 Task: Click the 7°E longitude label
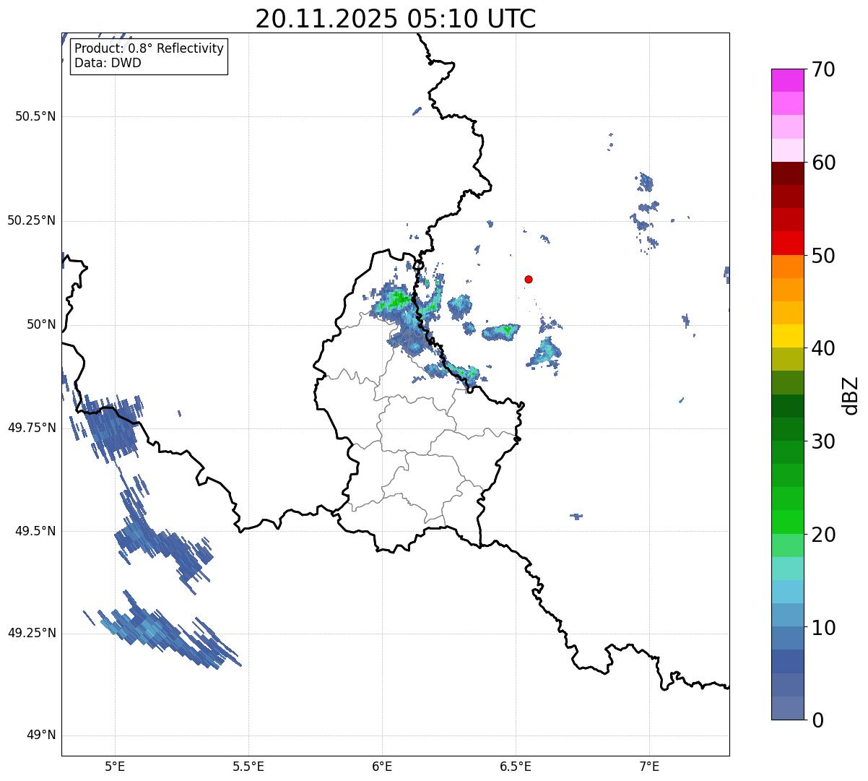[649, 766]
